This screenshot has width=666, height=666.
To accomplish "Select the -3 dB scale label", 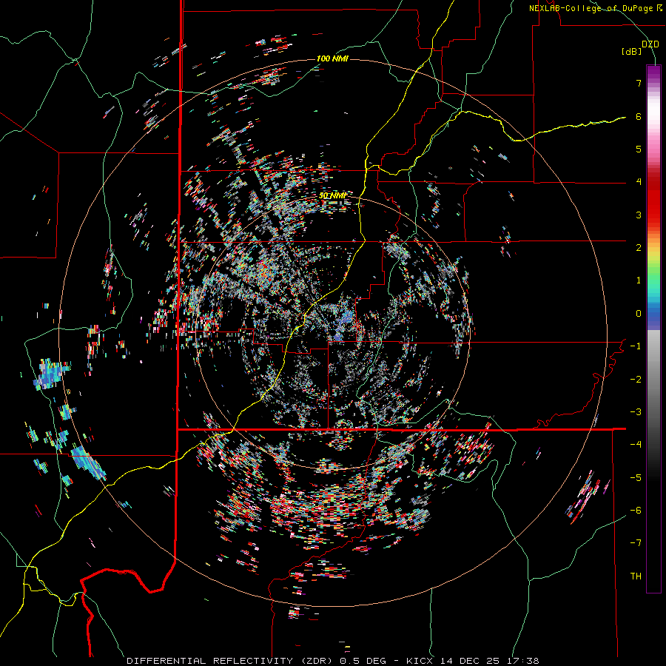I will pos(636,412).
